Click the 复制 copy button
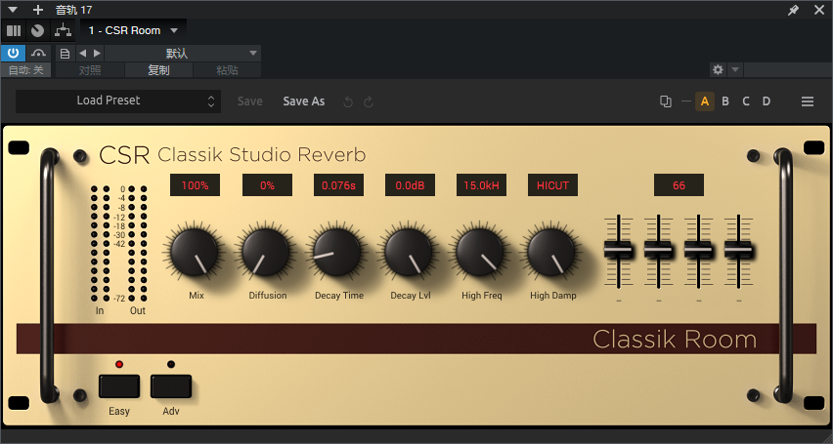Screen dimensions: 833x444 [158, 70]
